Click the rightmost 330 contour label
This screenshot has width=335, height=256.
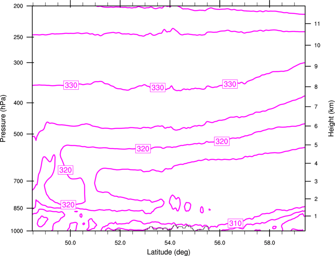230,84
